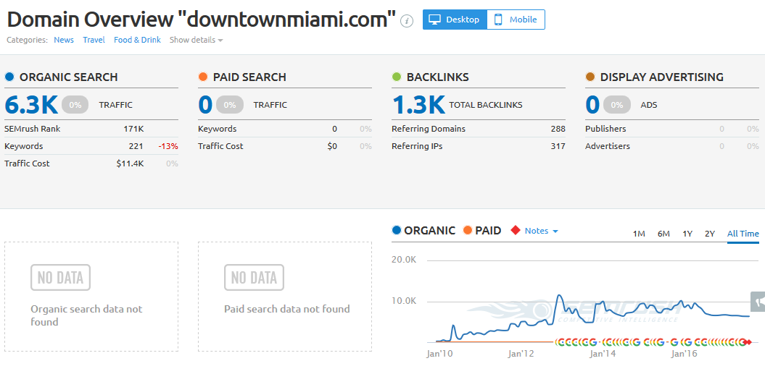The width and height of the screenshot is (765, 374).
Task: Click the brown Display Advertising bullet icon
Action: pos(590,77)
